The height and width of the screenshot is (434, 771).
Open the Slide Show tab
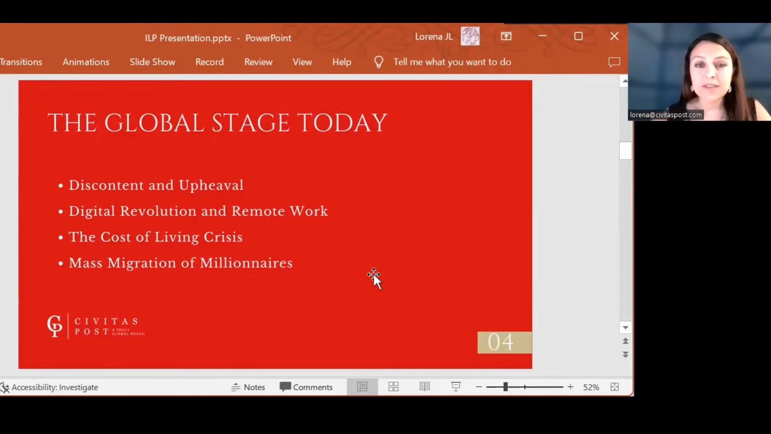[x=152, y=62]
